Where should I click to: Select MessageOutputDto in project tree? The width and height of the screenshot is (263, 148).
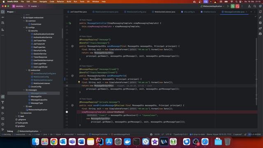[39, 100]
